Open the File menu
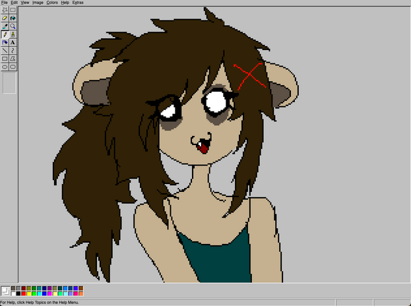Screen dimensions: 411x306 (4, 3)
